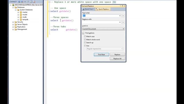This screenshot has width=184, height=104.
Task: Select the 'Security' tree label
Action: [20, 22]
